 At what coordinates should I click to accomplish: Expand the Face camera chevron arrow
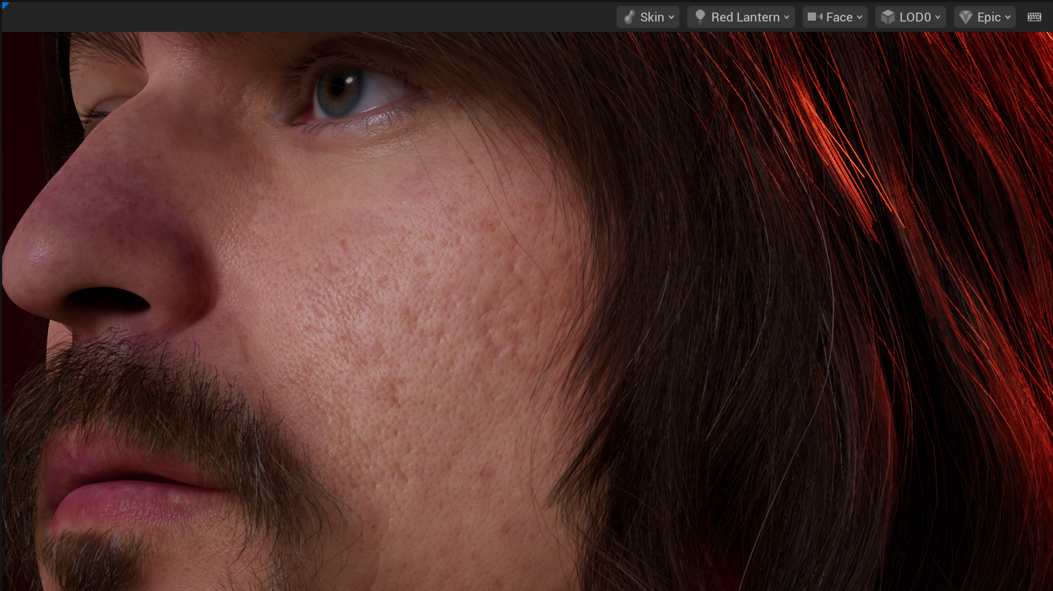[860, 17]
